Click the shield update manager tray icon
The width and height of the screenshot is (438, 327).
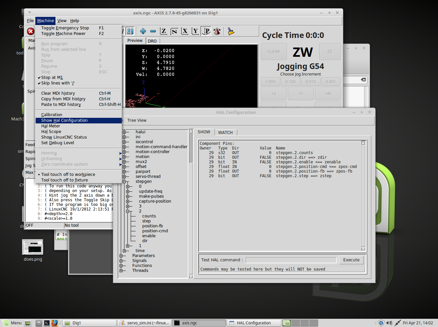(381, 323)
